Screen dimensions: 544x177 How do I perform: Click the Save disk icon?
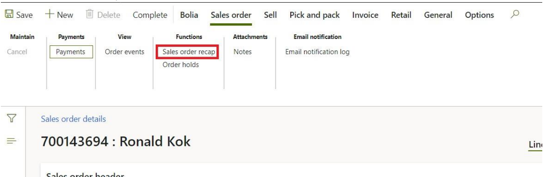(8, 15)
